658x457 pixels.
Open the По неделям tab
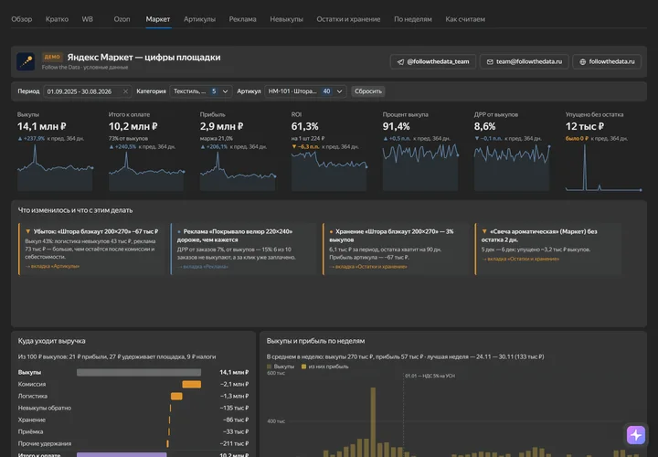tap(412, 19)
